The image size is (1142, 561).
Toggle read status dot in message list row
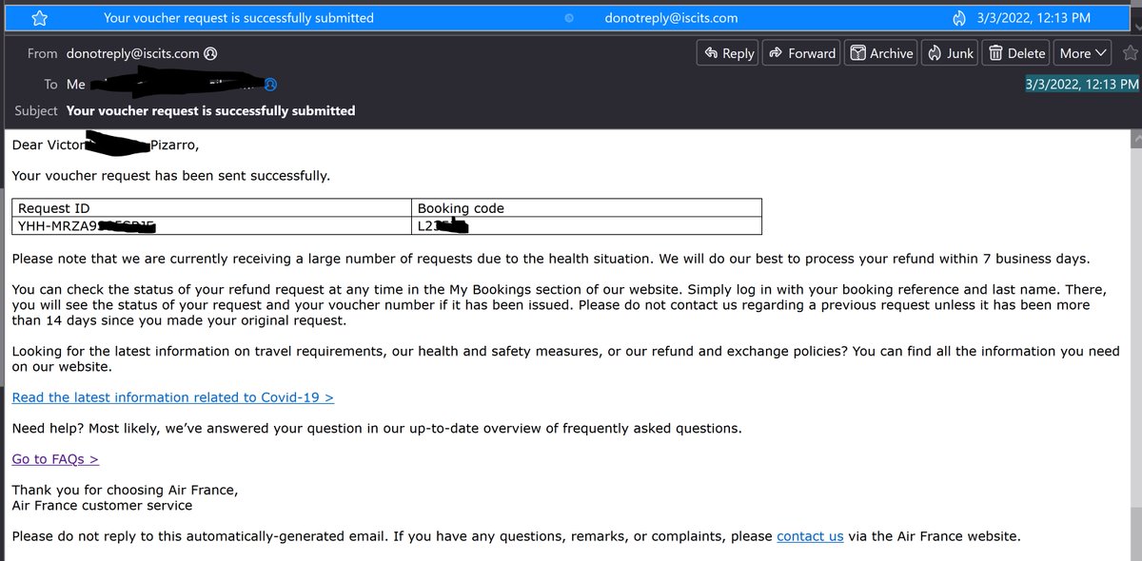tap(570, 17)
